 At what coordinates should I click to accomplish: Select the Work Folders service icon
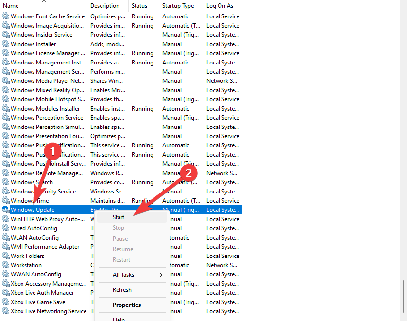(6, 256)
